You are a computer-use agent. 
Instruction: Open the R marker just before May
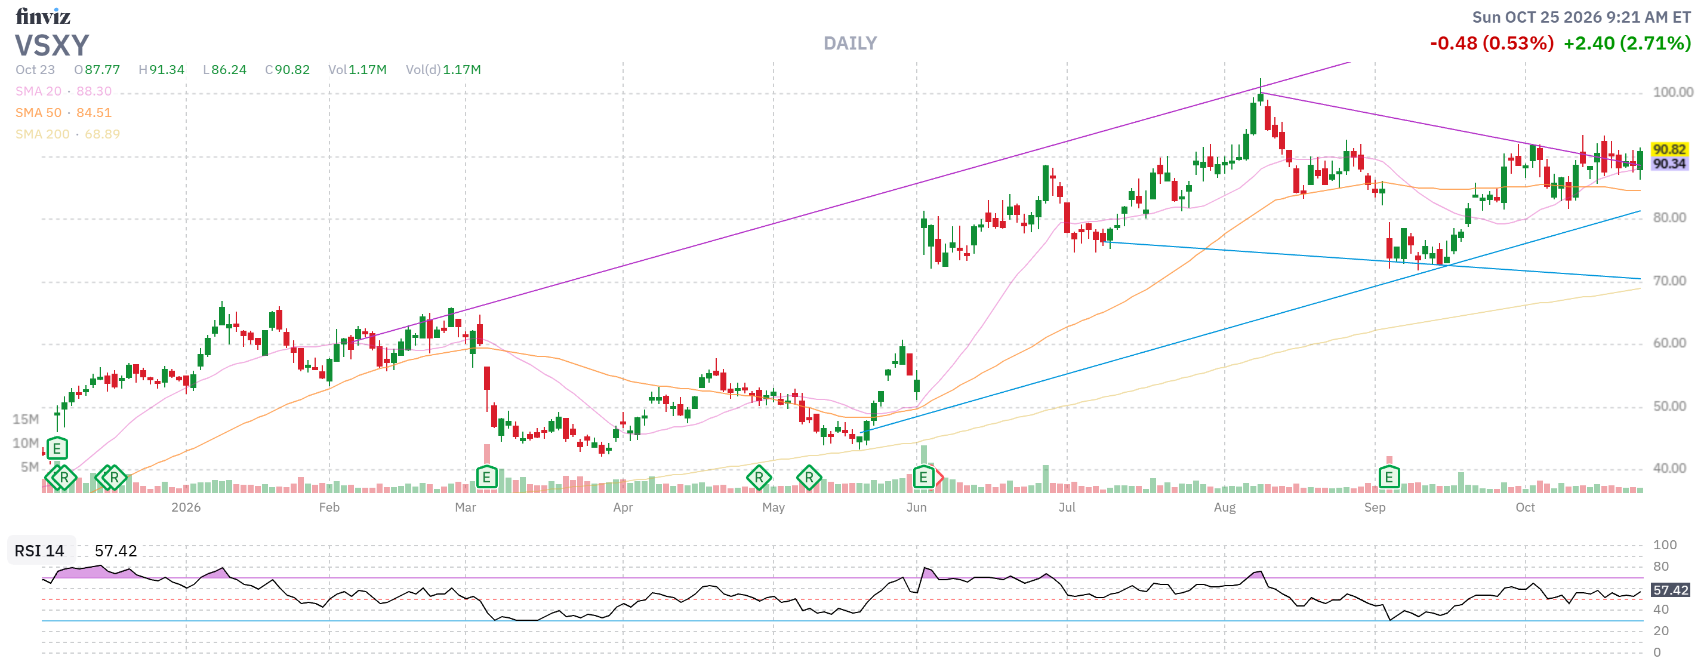point(759,477)
